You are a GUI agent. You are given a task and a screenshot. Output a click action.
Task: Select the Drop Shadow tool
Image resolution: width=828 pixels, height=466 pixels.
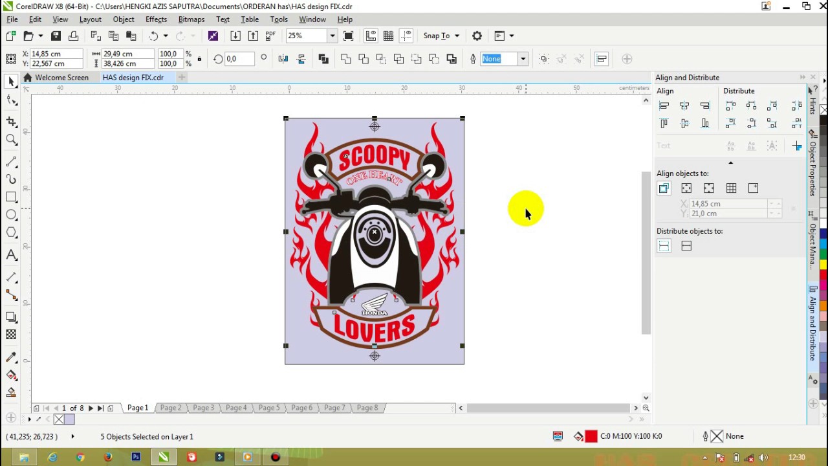11,316
